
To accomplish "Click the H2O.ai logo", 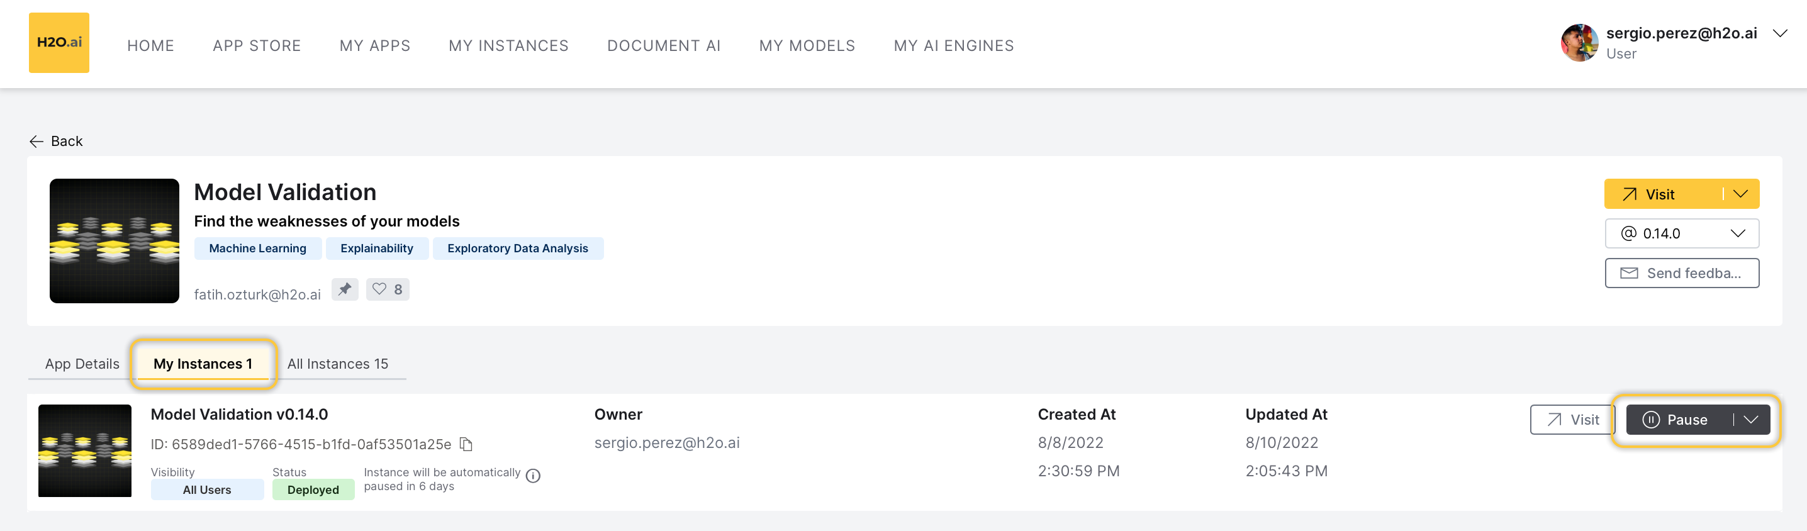I will (x=59, y=43).
